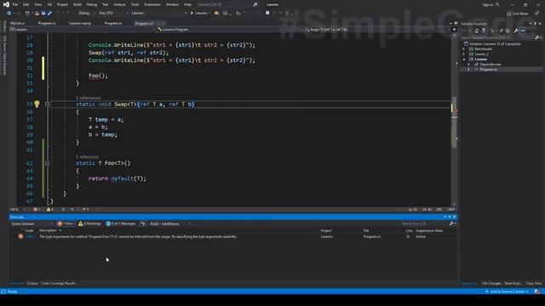Screen dimensions: 545x306
Task: Click the 2 references CodeLens above Swap
Action: click(x=89, y=98)
